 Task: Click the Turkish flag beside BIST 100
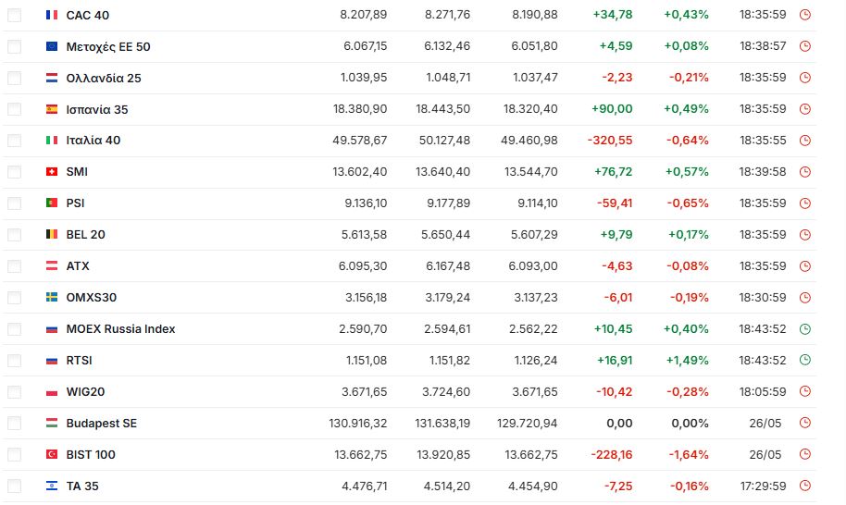52,455
